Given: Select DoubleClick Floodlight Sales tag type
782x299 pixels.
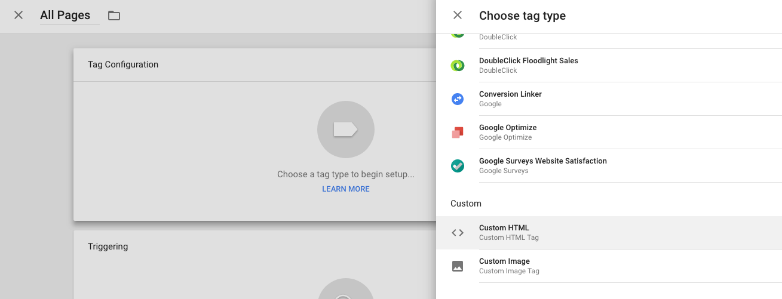Looking at the screenshot, I should (x=609, y=66).
